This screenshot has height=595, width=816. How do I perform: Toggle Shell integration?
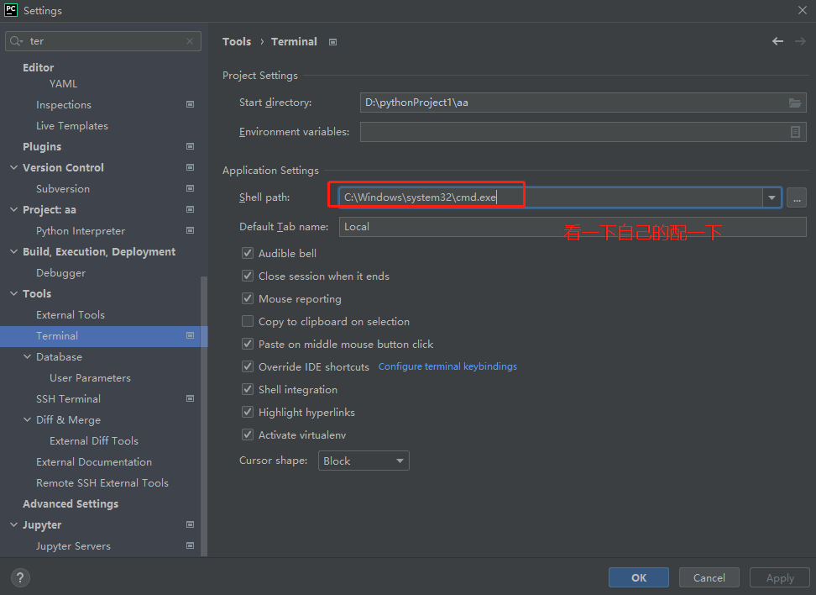click(248, 389)
